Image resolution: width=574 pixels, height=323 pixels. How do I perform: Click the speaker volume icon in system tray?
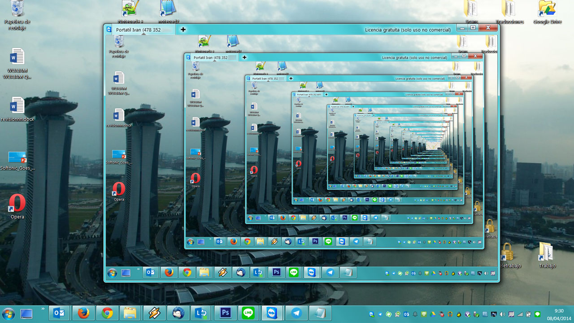[502, 314]
